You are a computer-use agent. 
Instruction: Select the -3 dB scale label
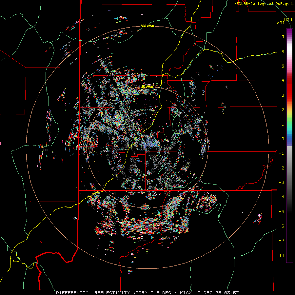point(282,183)
